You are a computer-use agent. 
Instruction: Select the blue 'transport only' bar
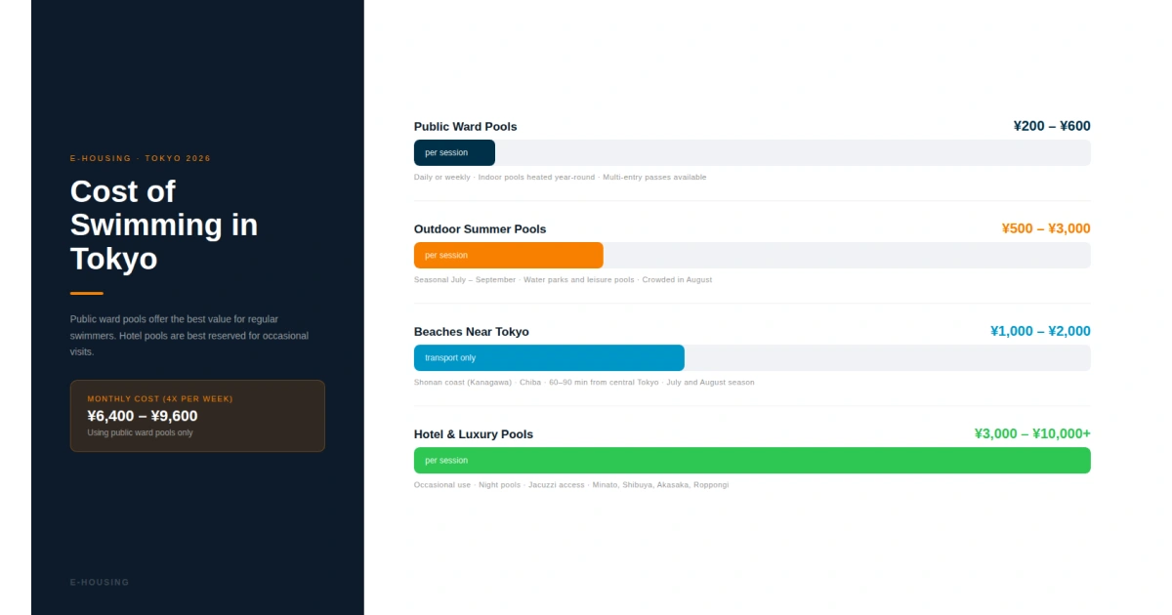pyautogui.click(x=549, y=358)
